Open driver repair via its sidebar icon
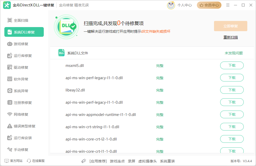Screen dimensions: 256x166 coord(10,67)
